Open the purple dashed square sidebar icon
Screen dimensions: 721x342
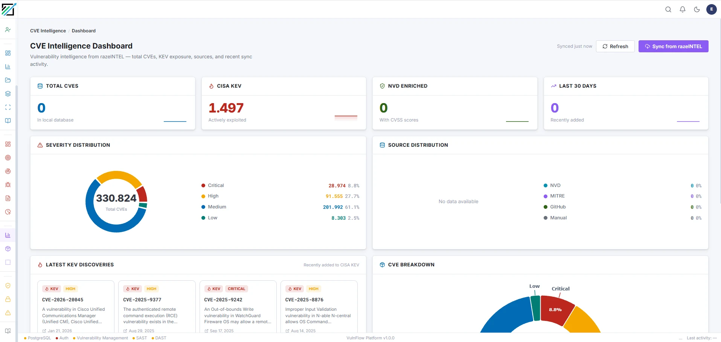pos(8,262)
